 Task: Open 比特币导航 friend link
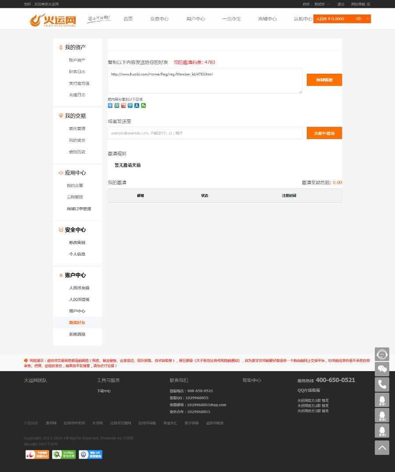click(147, 423)
